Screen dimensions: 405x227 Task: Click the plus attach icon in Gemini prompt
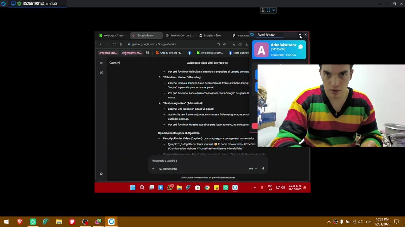153,169
